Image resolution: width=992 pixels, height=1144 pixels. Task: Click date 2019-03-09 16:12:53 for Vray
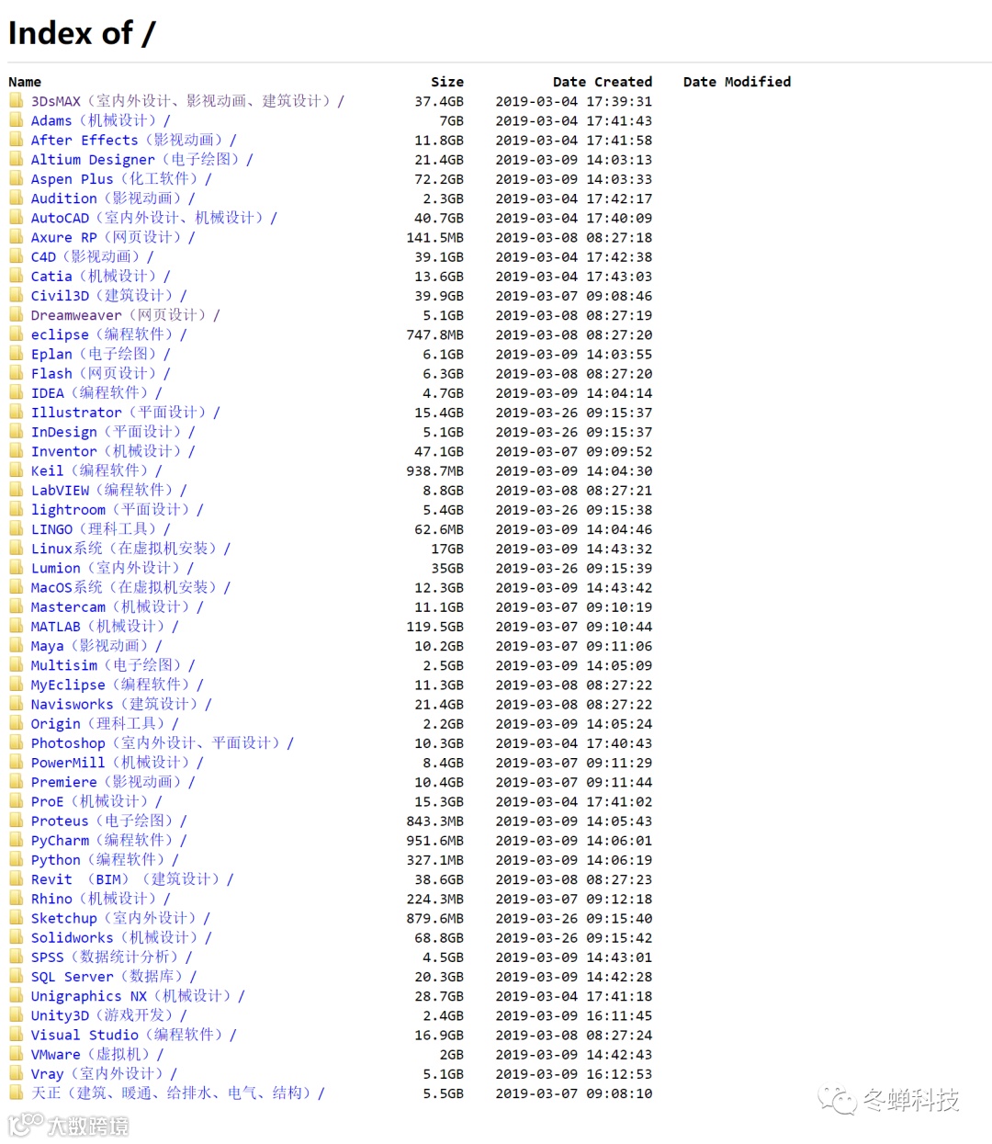(x=574, y=1074)
